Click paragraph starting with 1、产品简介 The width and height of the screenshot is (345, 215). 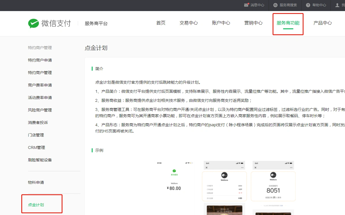click(220, 91)
